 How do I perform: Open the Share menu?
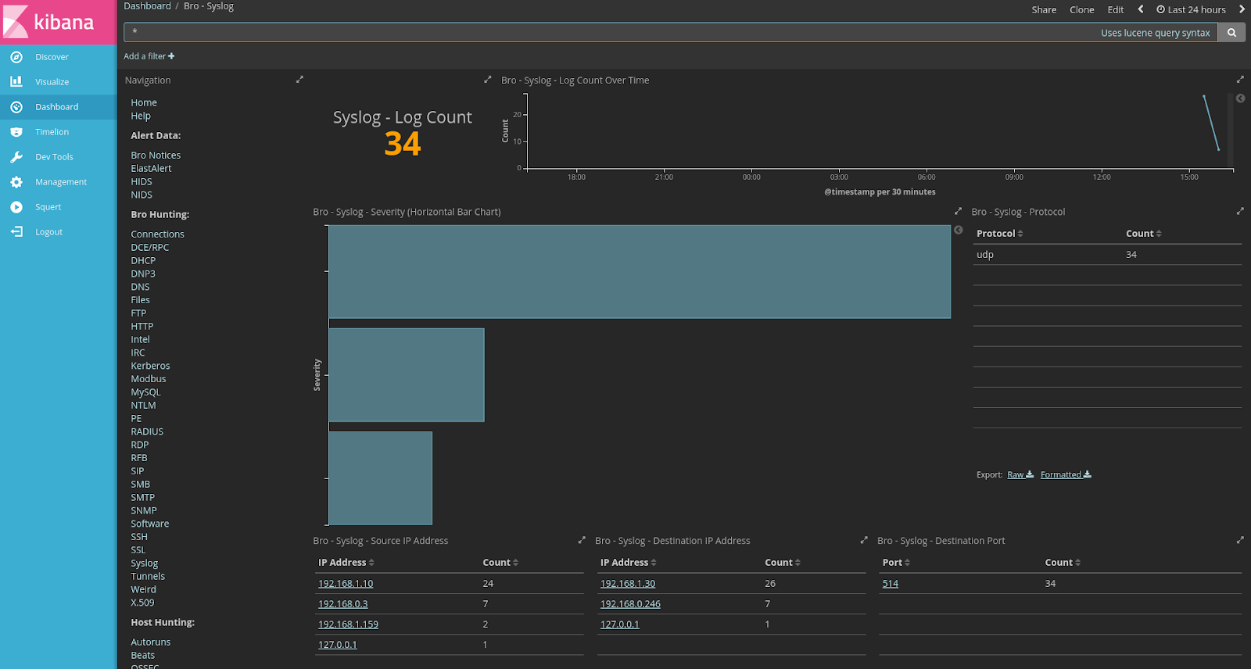[1044, 9]
